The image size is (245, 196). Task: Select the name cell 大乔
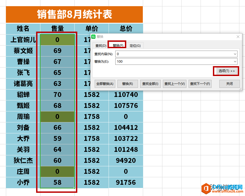click(23, 139)
